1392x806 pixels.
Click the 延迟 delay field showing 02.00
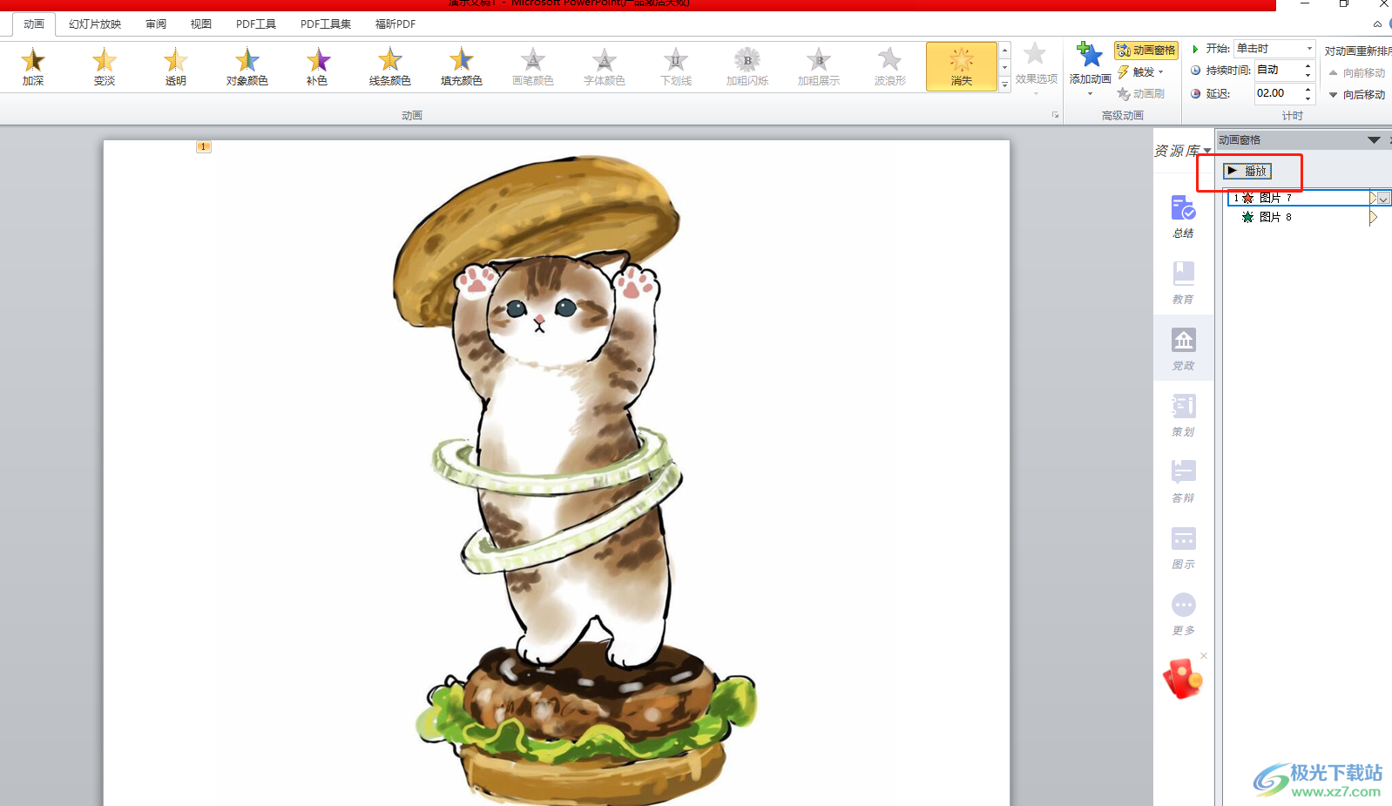1277,93
